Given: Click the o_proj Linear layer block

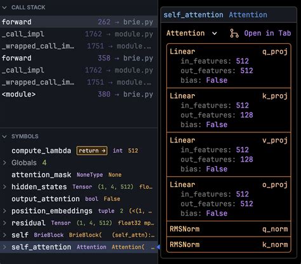Looking at the screenshot, I should pos(229,199).
